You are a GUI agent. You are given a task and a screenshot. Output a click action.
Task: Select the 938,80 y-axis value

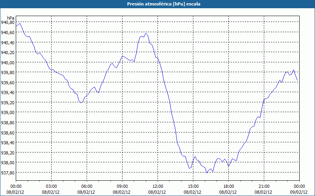(x=7, y=122)
